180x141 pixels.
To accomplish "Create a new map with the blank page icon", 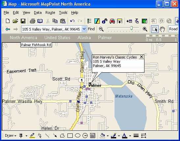I will (8, 21).
